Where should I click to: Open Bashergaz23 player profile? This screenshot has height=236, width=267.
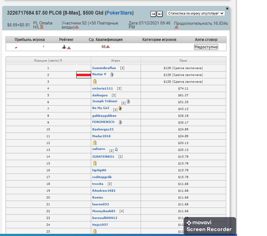click(x=103, y=129)
